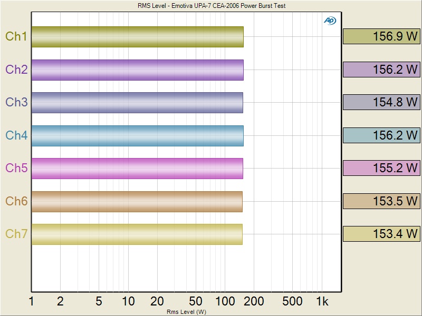422x316 pixels.
Task: Select the Ch7 channel label
Action: click(16, 234)
